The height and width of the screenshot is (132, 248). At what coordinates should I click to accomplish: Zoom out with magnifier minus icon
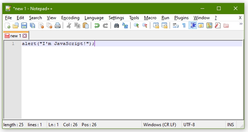tap(144, 25)
